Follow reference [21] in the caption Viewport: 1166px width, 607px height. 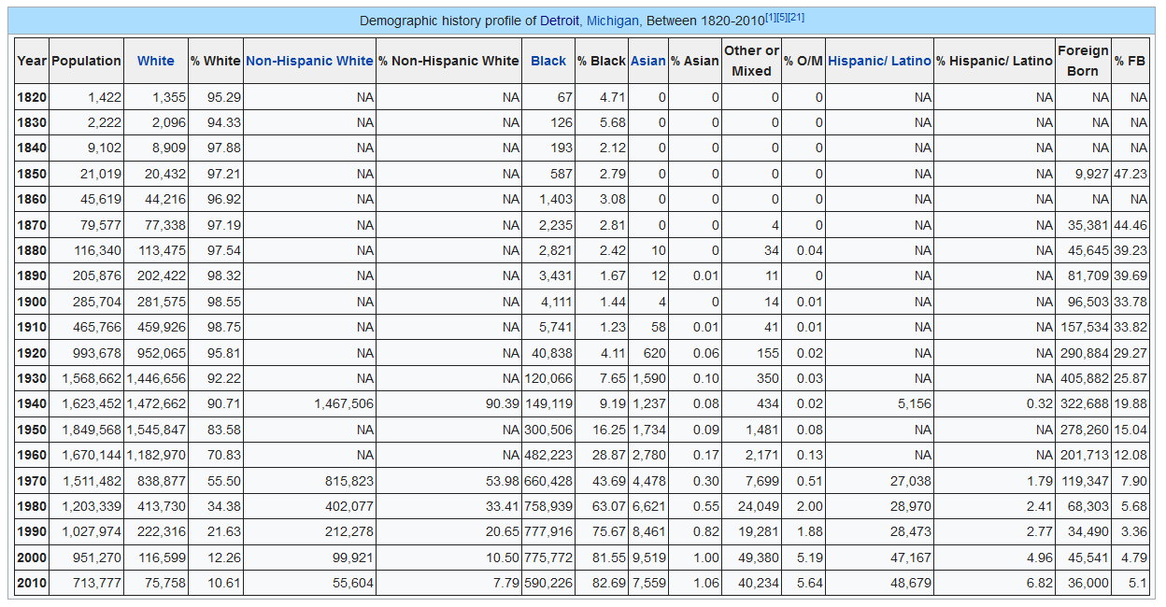[x=796, y=17]
